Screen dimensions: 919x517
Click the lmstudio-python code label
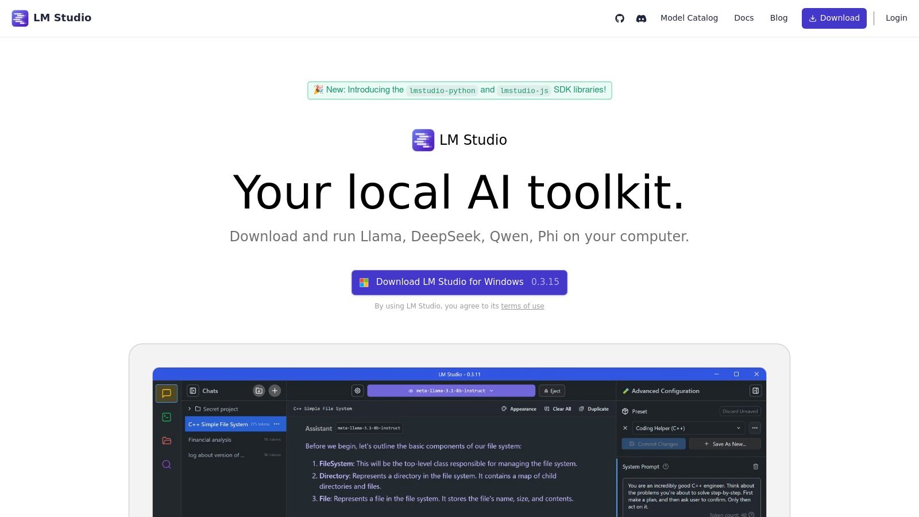[x=442, y=91]
